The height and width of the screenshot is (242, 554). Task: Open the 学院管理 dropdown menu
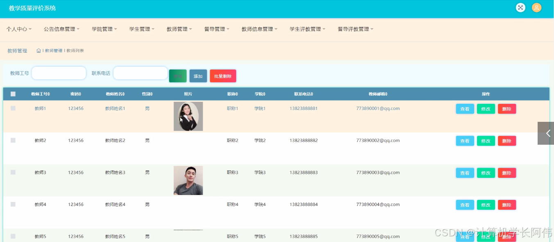104,29
